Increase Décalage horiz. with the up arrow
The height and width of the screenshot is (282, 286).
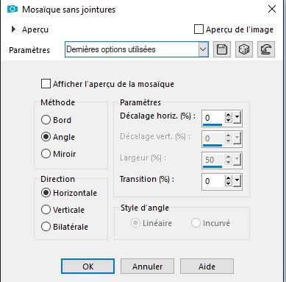coord(228,115)
